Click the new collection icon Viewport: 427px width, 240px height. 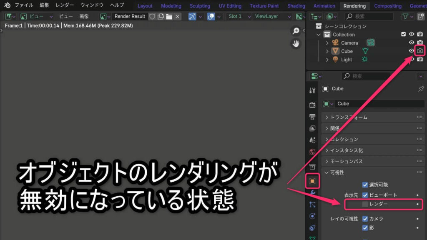(x=420, y=17)
